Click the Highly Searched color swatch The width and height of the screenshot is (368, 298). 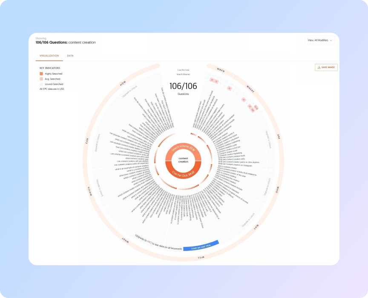[41, 74]
